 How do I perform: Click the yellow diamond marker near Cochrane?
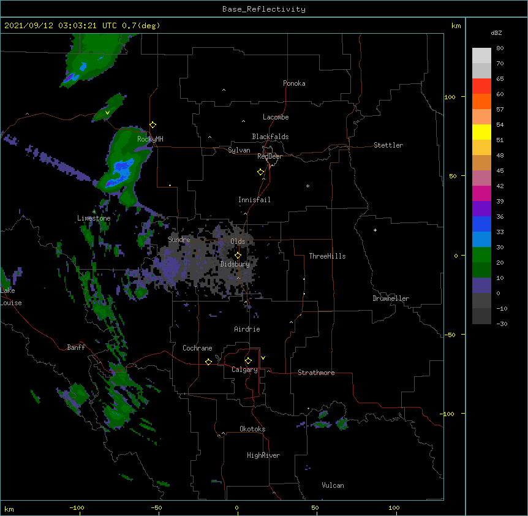[208, 362]
